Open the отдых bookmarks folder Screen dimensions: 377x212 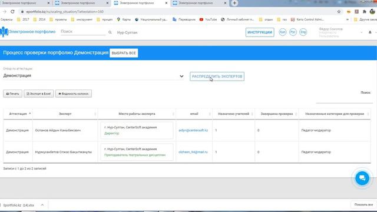(266, 19)
